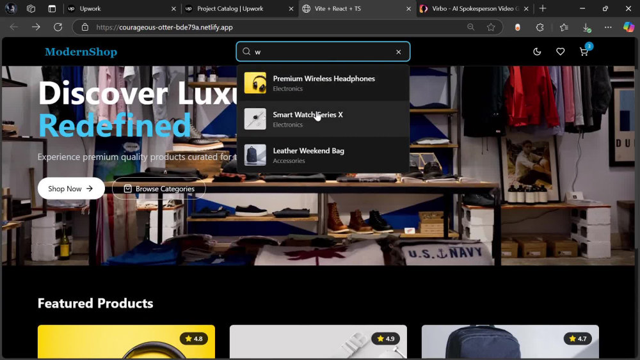
Task: Click the Electronics label under Premium Wireless Headphones
Action: click(288, 88)
